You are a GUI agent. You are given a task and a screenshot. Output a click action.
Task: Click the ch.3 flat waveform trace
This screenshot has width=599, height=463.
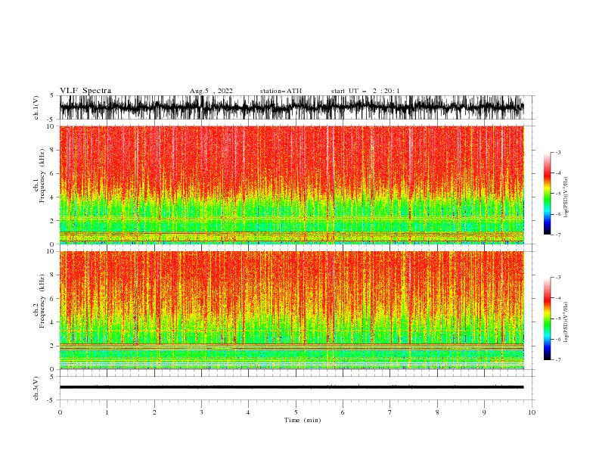tap(292, 387)
